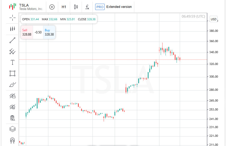Change candlestick chart style in top bar

(76, 7)
